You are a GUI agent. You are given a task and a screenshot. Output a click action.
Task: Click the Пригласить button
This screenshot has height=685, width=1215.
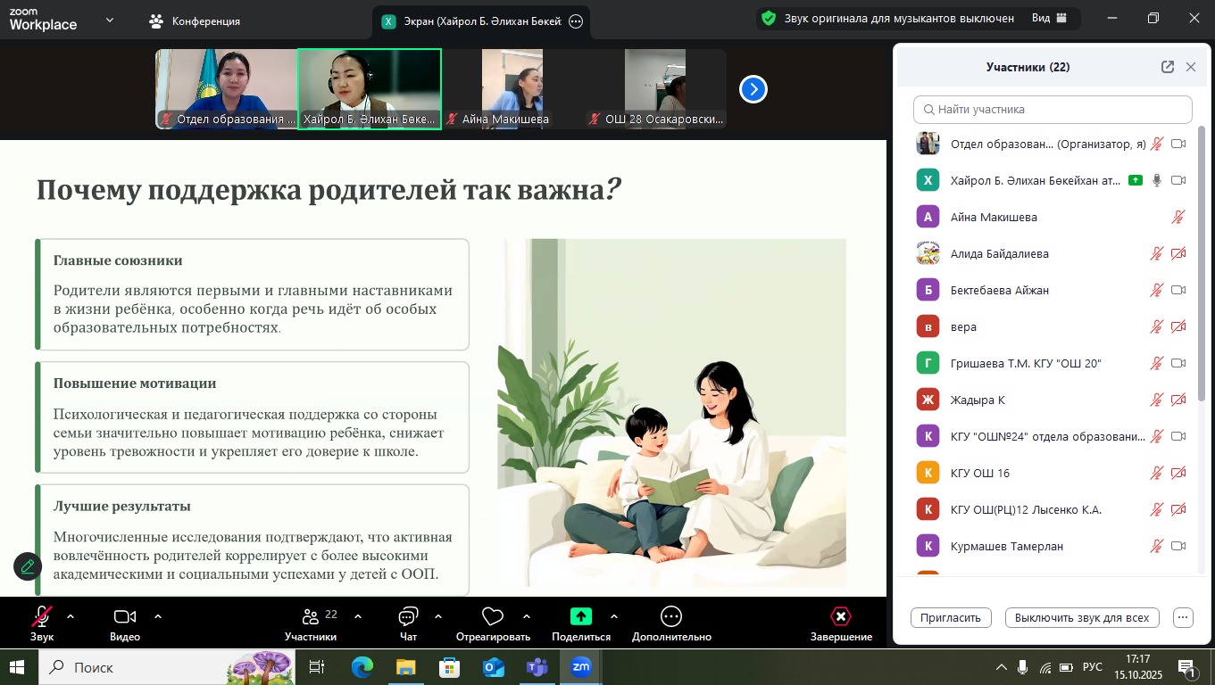coord(950,617)
